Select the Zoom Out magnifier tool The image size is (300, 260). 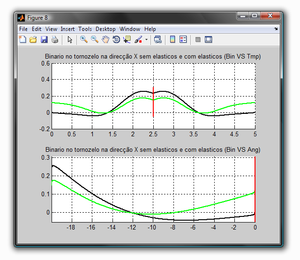[x=94, y=40]
